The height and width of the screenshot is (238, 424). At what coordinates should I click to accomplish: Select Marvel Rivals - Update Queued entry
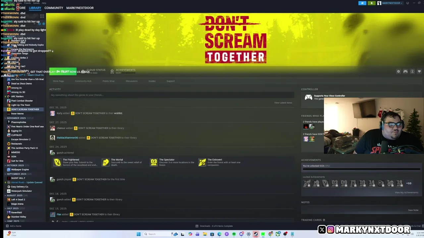point(26,182)
